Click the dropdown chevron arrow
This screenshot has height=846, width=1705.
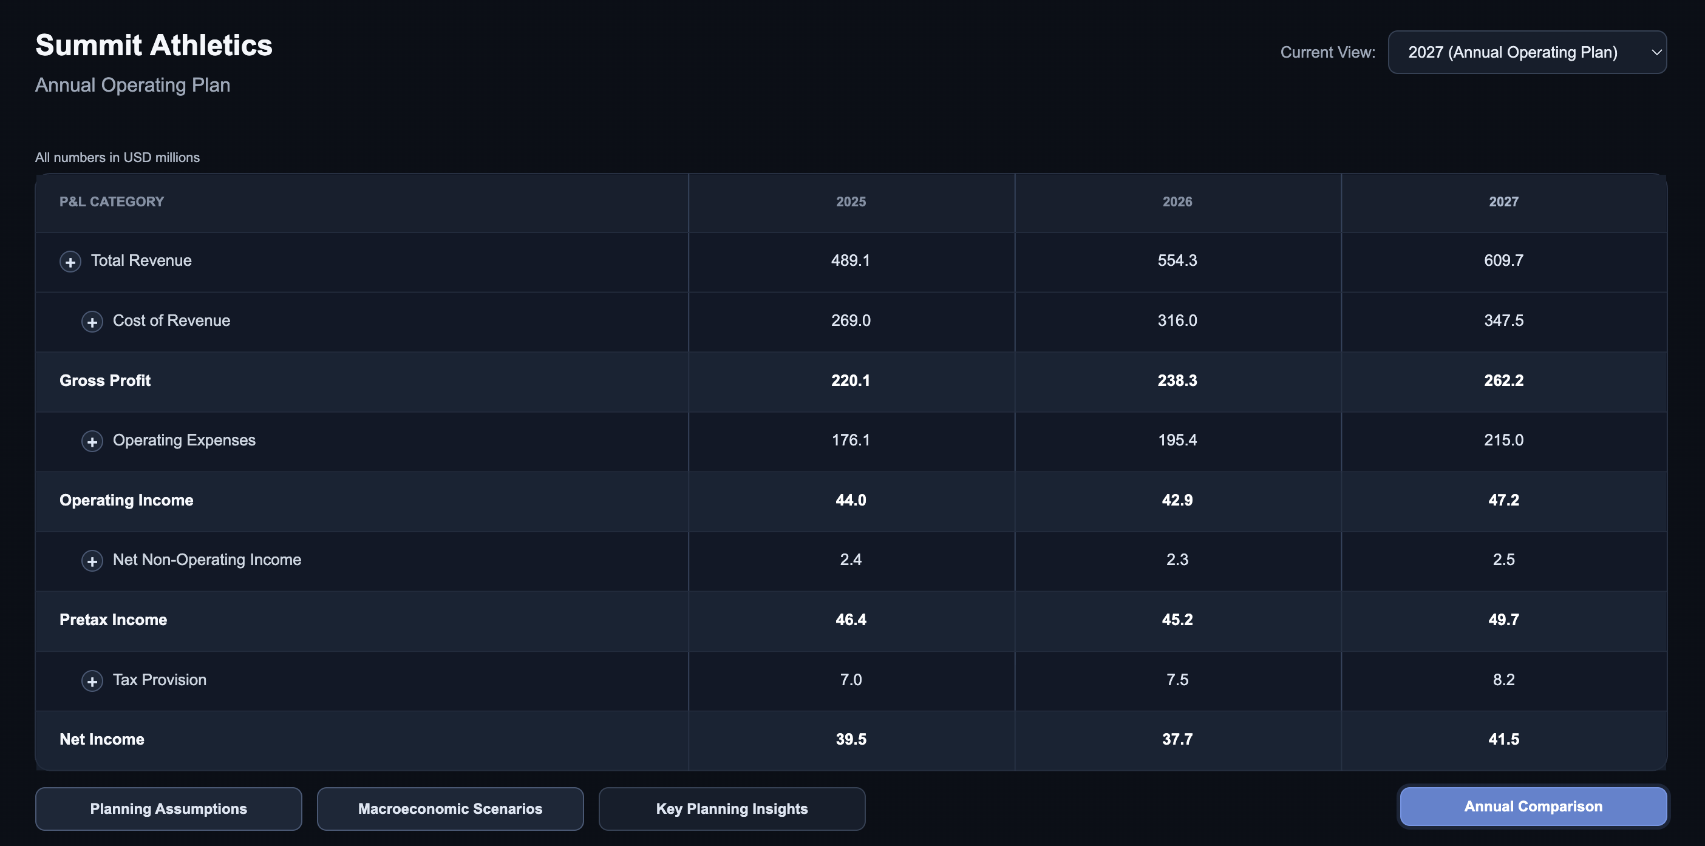(1656, 52)
